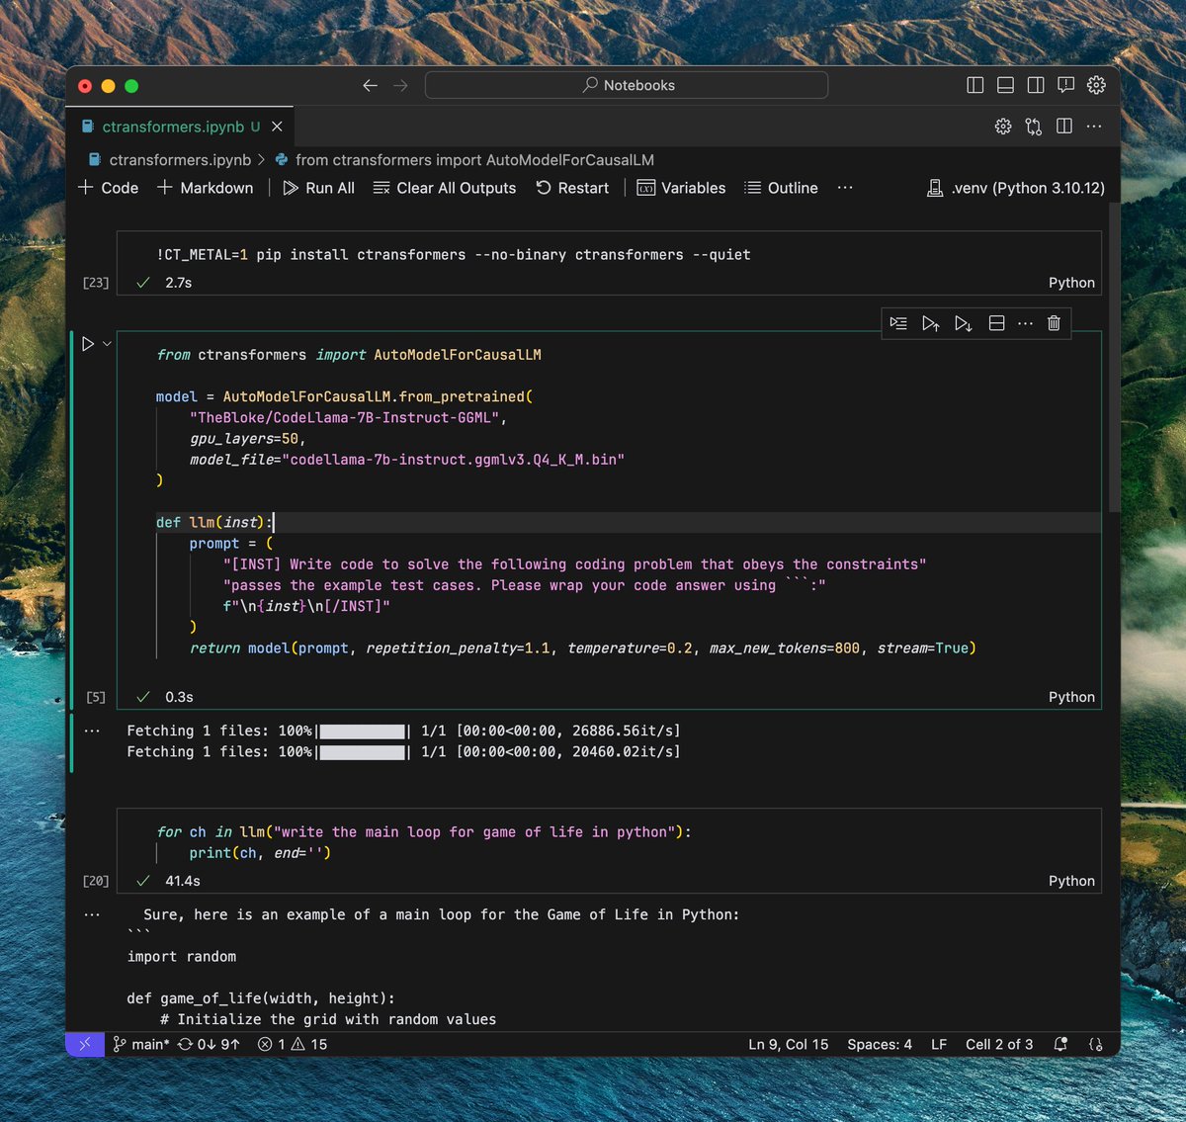1186x1122 pixels.
Task: Click the green success check of 41.4s cell
Action: (143, 881)
